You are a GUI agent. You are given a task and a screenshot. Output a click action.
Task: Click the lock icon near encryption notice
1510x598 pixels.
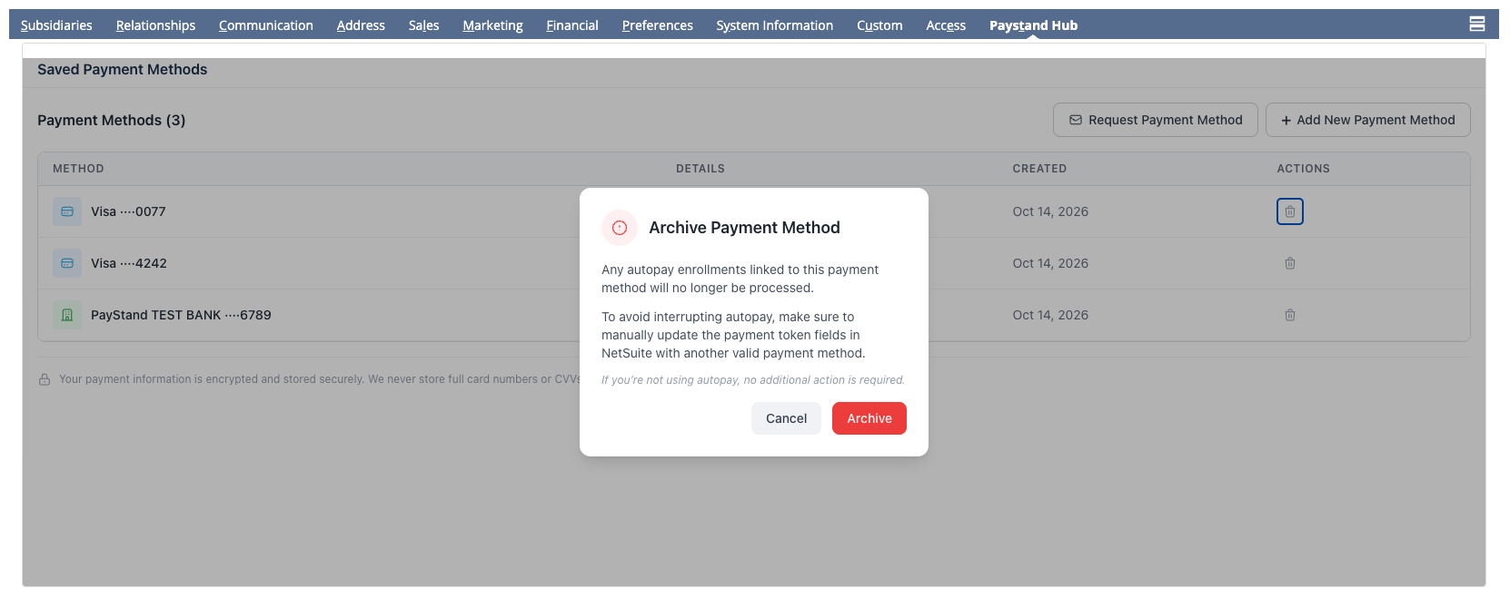45,379
